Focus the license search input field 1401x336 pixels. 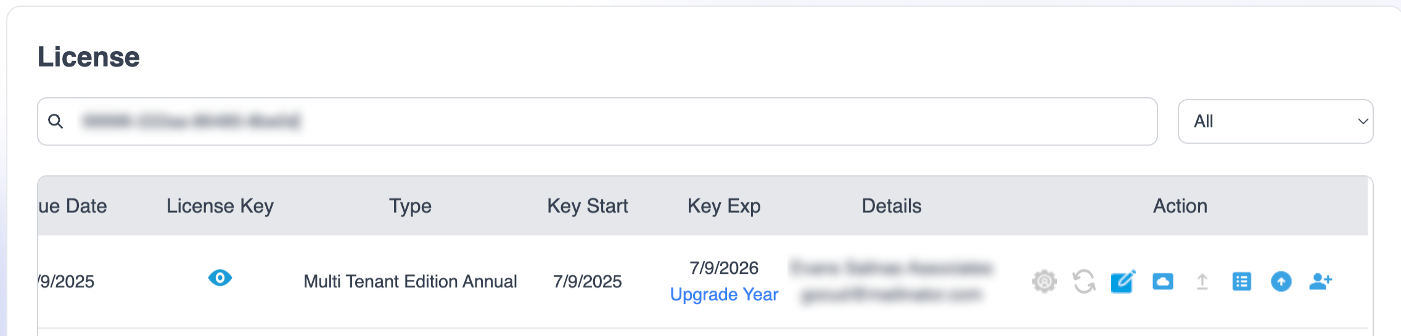(x=617, y=121)
